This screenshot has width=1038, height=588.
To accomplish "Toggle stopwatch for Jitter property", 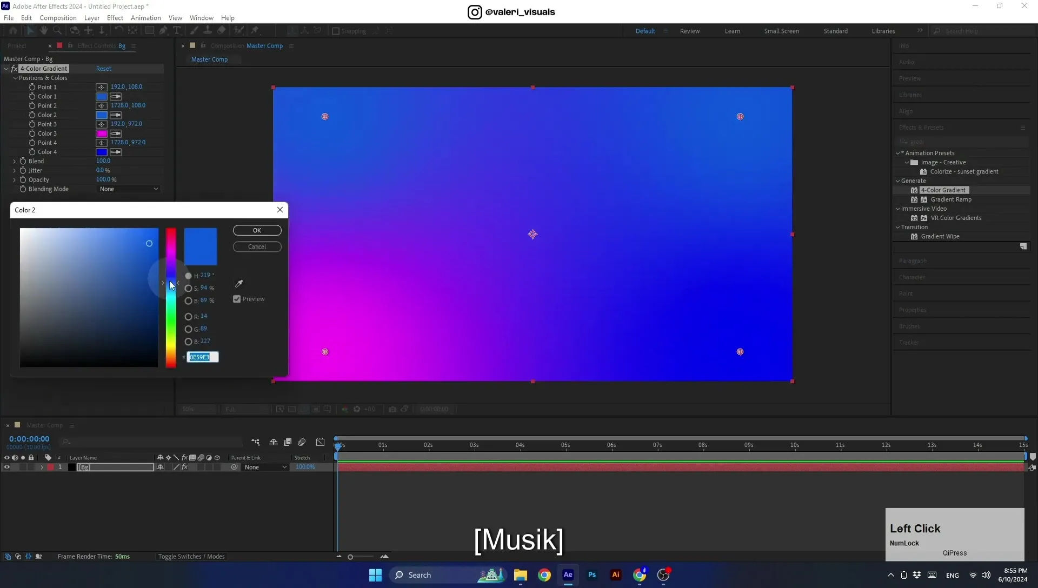I will point(23,170).
